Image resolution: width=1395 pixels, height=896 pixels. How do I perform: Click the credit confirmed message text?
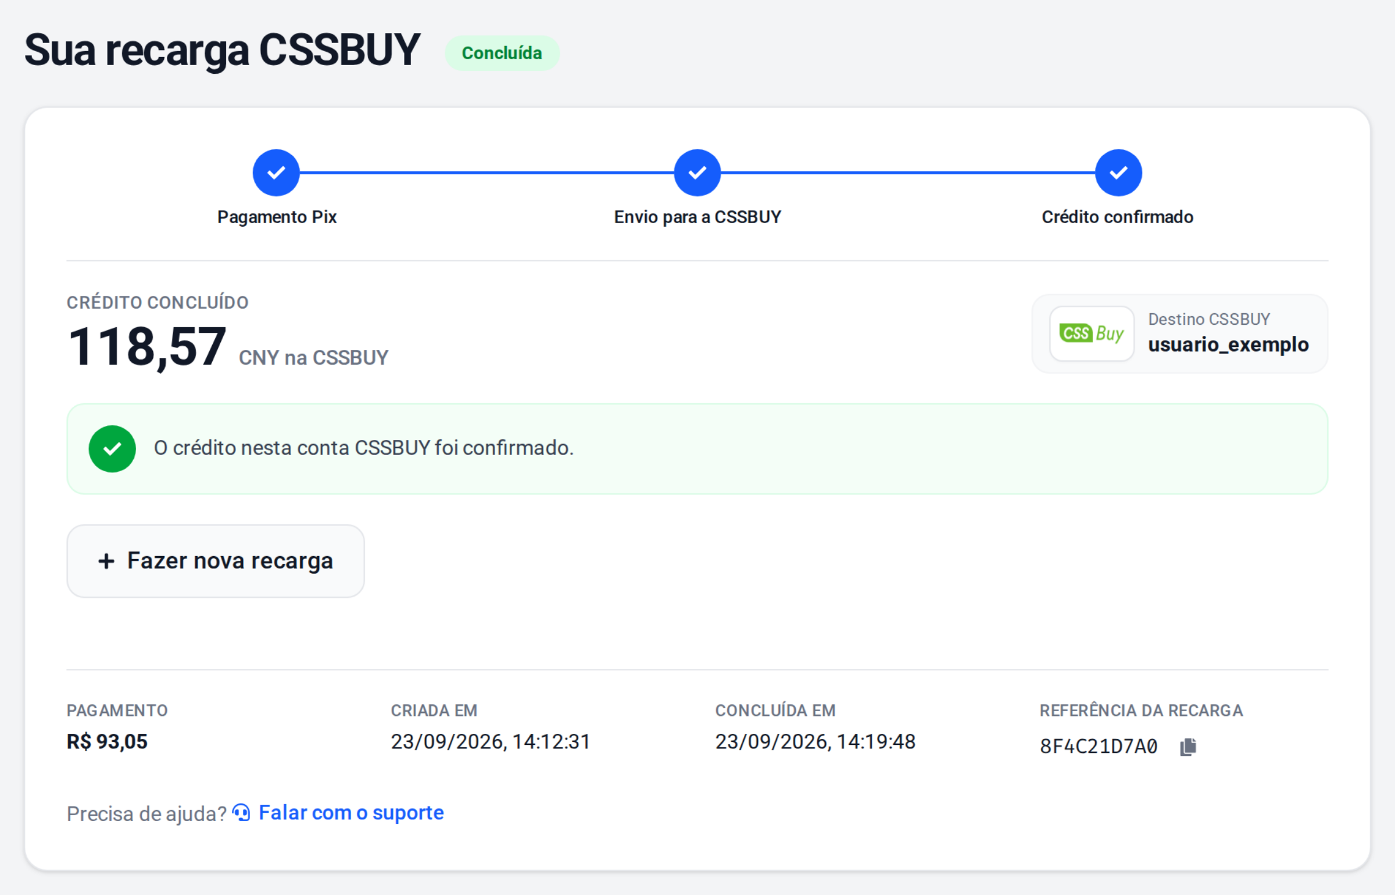(364, 448)
